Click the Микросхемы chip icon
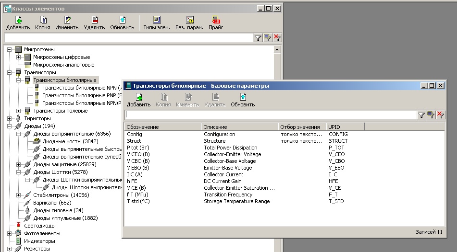This screenshot has height=252, width=457. tap(18, 49)
